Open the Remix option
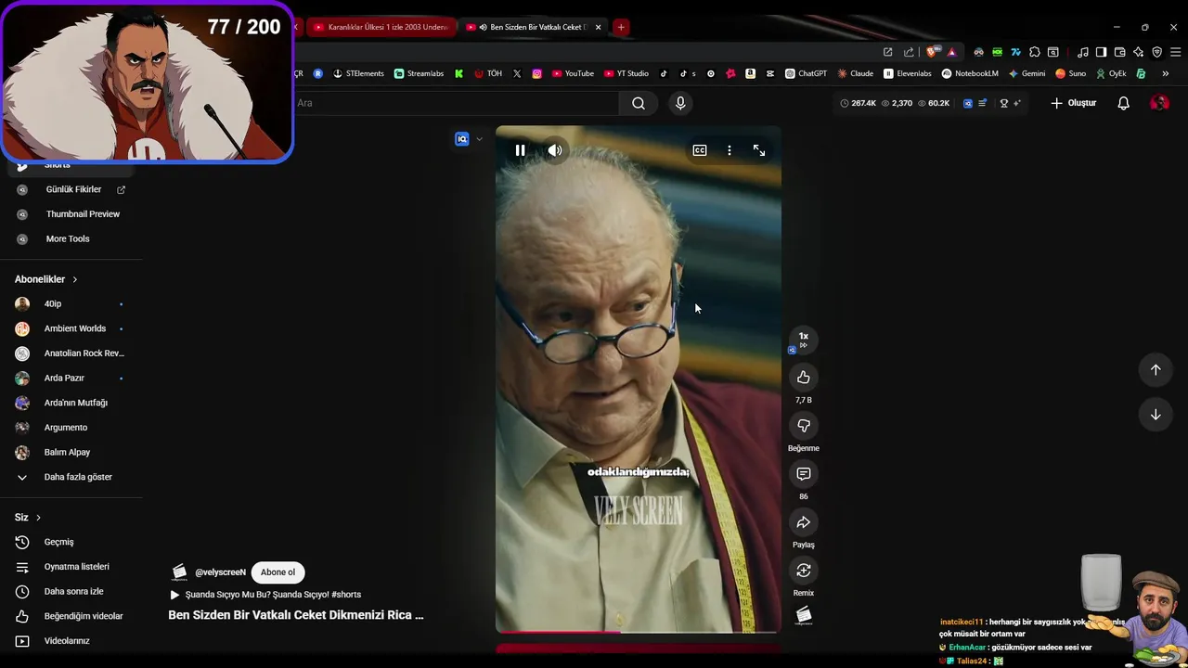This screenshot has width=1188, height=668. pos(804,571)
